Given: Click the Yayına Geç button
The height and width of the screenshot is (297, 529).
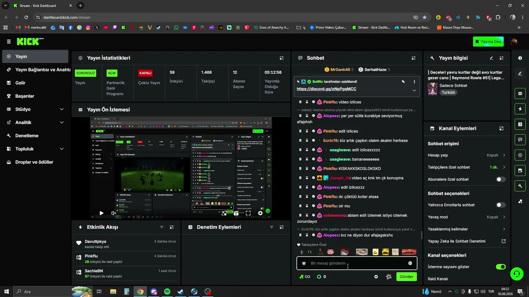Looking at the screenshot, I should pyautogui.click(x=488, y=42).
